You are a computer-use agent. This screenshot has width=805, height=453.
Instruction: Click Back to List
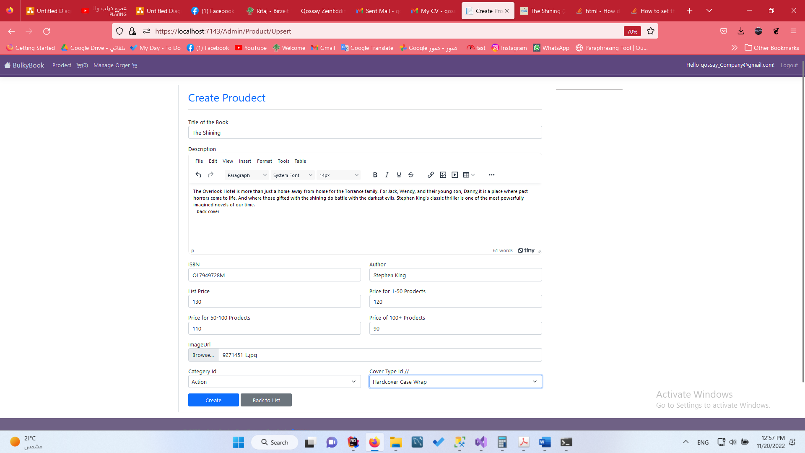[266, 400]
